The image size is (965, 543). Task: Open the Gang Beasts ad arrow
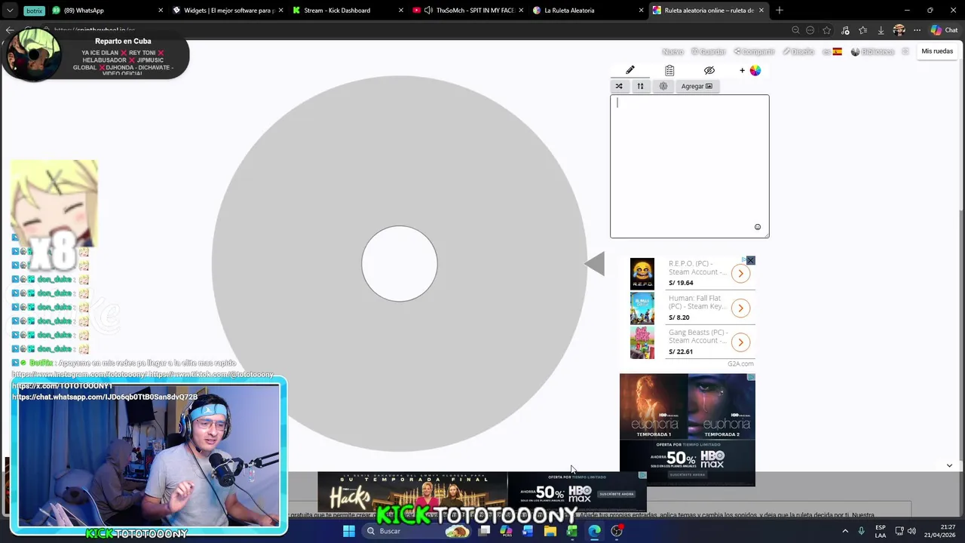[740, 342]
